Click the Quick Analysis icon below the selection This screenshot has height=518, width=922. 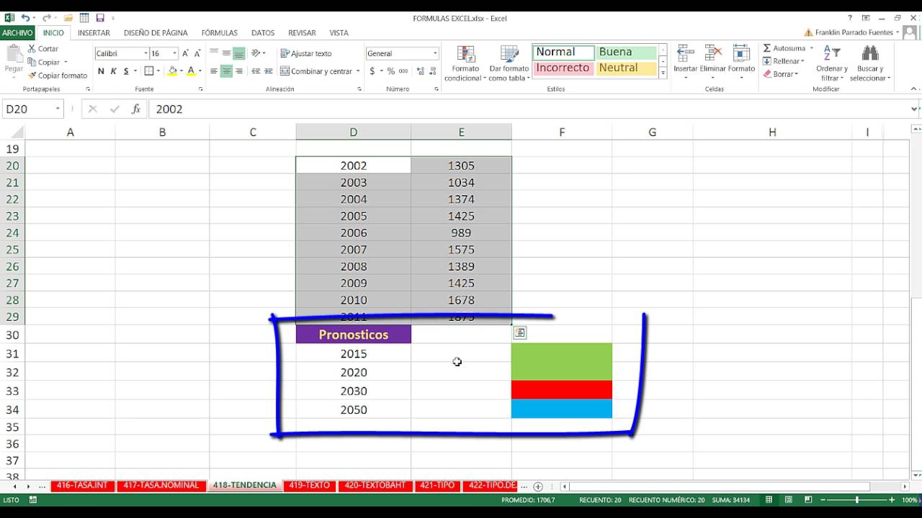pyautogui.click(x=520, y=332)
